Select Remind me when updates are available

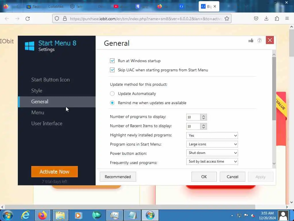point(112,103)
